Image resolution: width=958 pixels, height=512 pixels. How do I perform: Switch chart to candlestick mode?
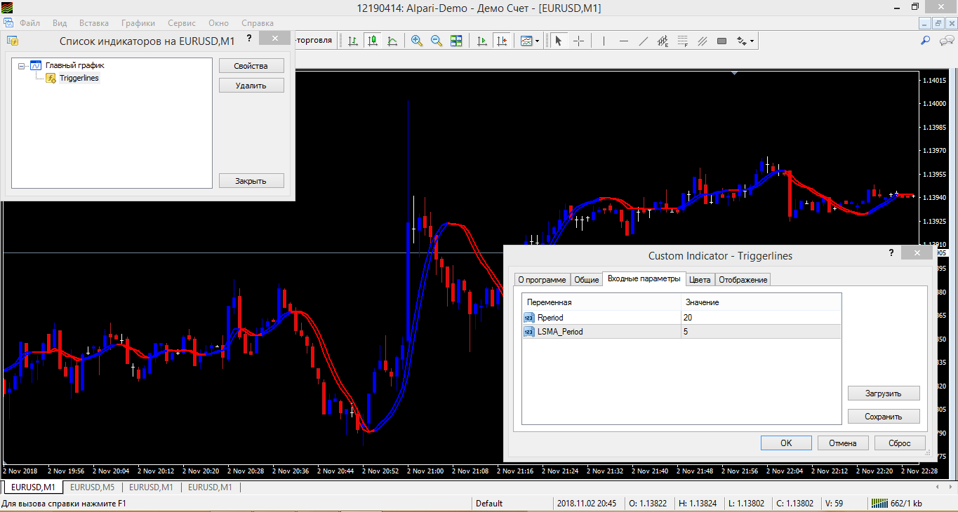click(373, 41)
